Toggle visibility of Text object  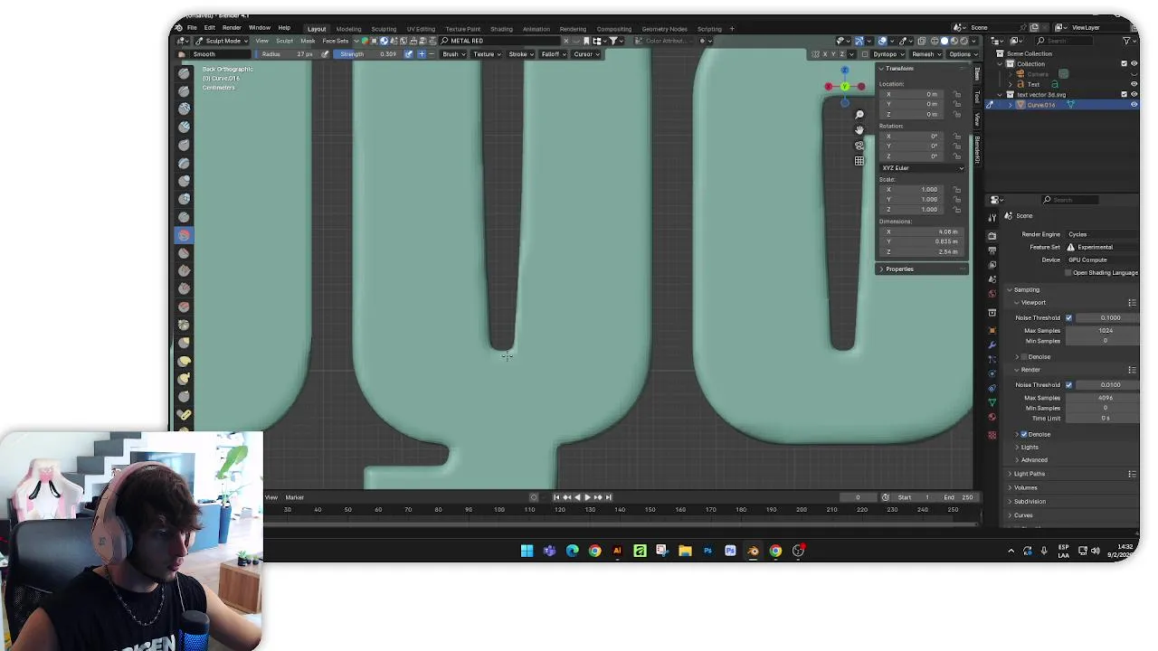pos(1134,84)
